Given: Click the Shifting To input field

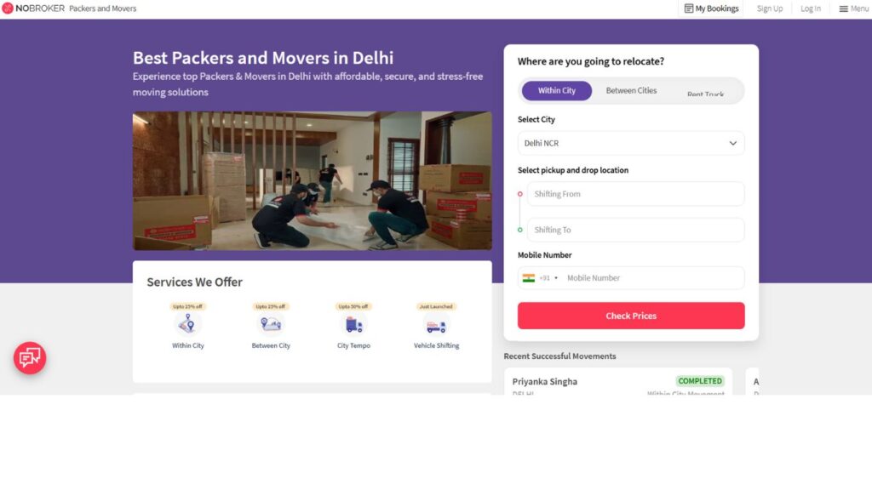Looking at the screenshot, I should click(x=635, y=230).
